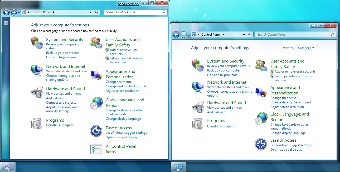
Task: Open User Accounts icon in left window
Action: (96, 43)
